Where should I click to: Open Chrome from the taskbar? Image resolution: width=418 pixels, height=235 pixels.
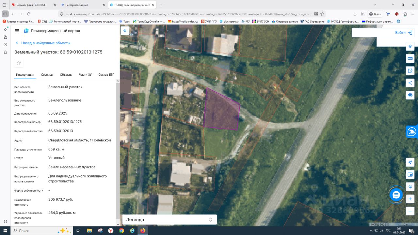pos(121,230)
